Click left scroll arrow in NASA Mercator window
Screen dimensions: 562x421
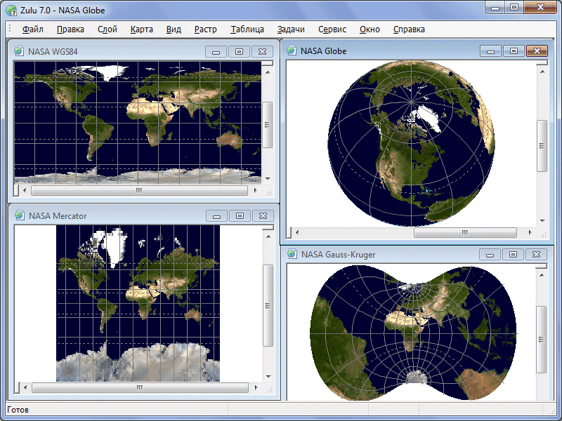click(x=25, y=387)
